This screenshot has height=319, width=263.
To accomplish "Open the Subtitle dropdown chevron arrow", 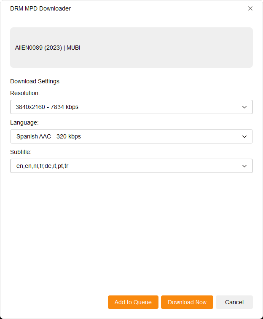I will (x=244, y=166).
